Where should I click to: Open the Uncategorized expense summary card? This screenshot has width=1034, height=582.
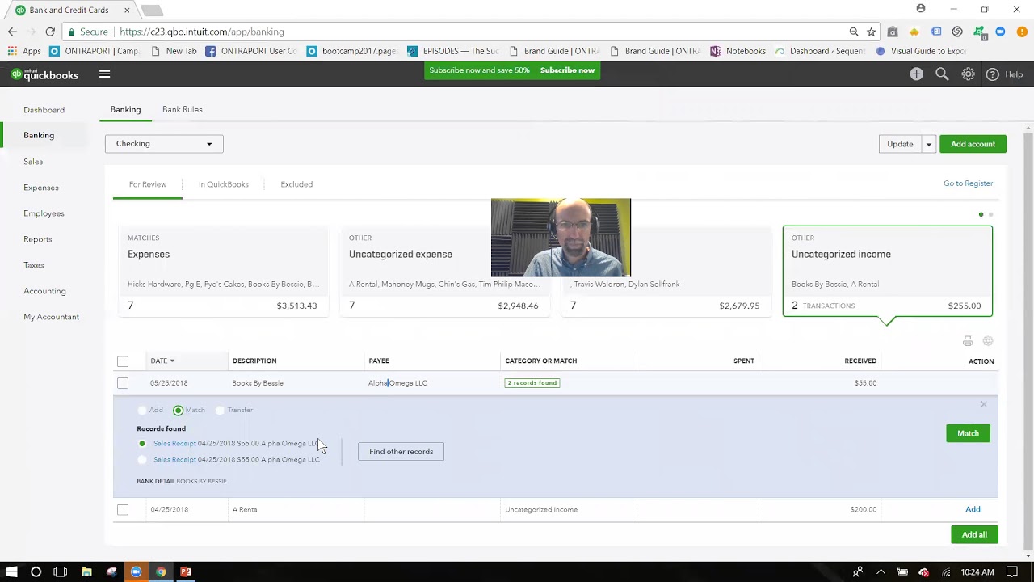[444, 272]
